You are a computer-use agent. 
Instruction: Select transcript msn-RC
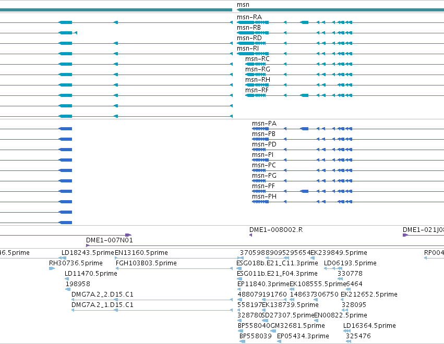pyautogui.click(x=257, y=59)
